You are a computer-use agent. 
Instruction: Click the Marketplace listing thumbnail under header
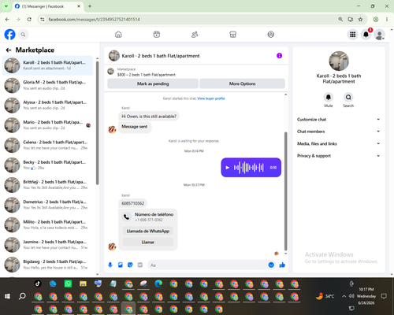pos(111,71)
